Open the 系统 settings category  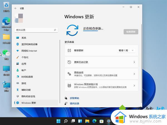pyautogui.click(x=36, y=38)
